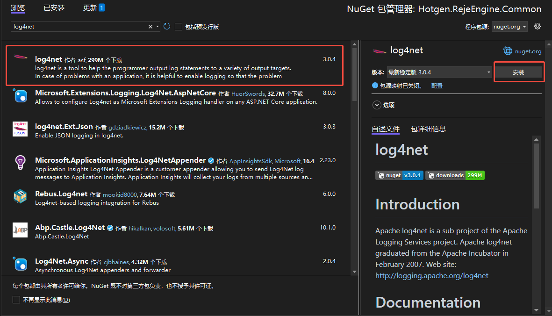Click version 2.23.0 in Log4NetAppender row

click(x=327, y=160)
